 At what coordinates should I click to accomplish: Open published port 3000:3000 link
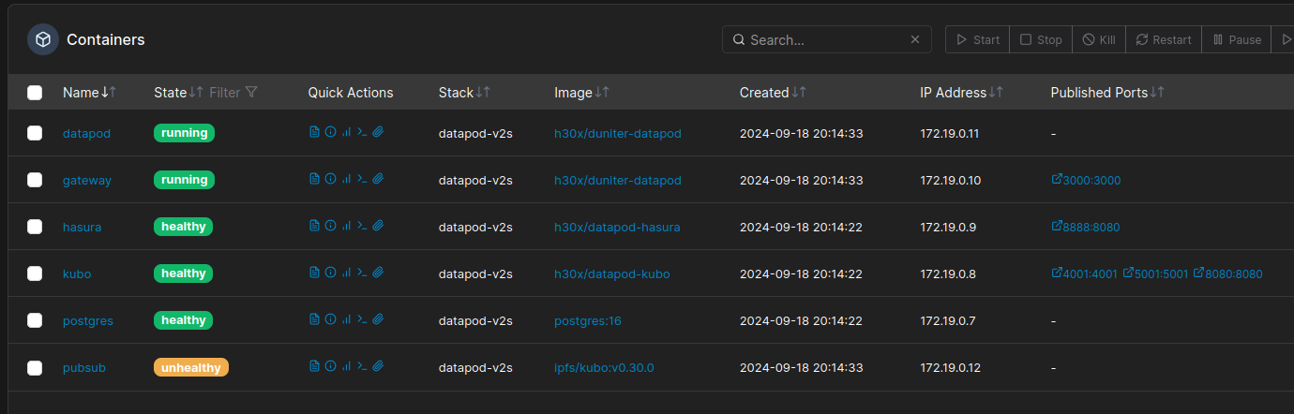(x=1086, y=180)
